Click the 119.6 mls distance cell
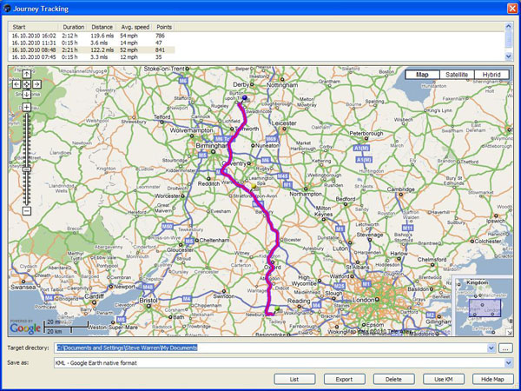521x391 pixels. coord(102,36)
